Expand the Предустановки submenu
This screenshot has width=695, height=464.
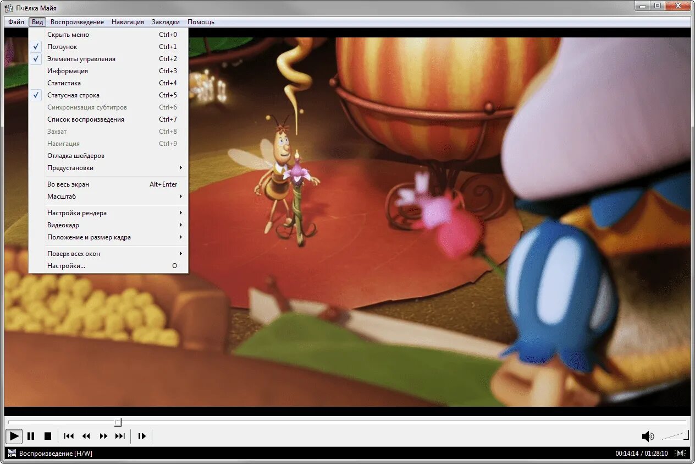tap(108, 168)
